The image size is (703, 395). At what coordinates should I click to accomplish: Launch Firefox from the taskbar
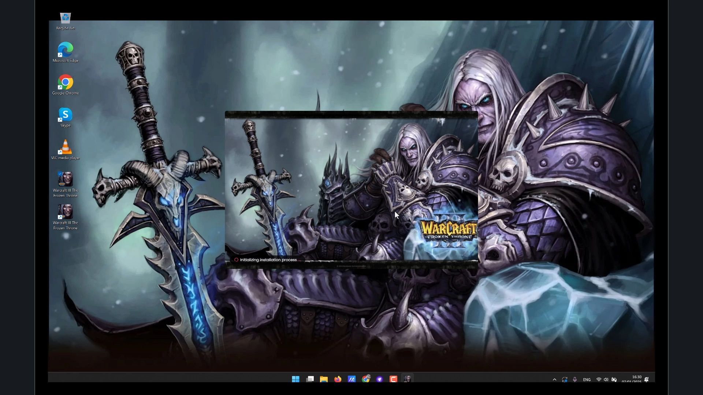pyautogui.click(x=338, y=379)
